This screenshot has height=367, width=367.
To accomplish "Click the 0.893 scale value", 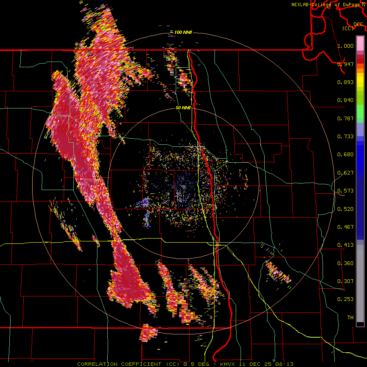I will 345,82.
